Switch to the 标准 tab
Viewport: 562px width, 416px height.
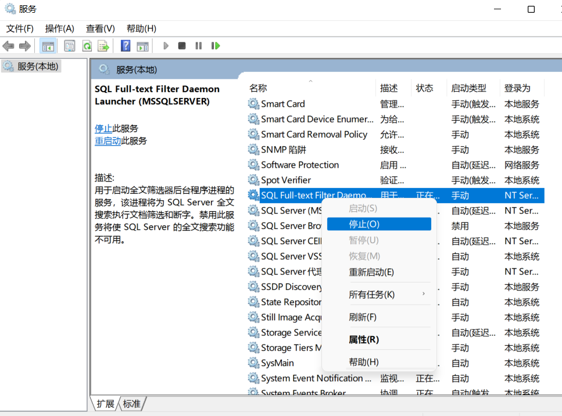pyautogui.click(x=131, y=404)
